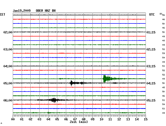Click the DC value 56 at the top
166x126 pixels.
(x=163, y=15)
